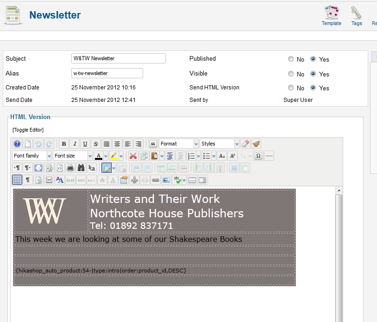Expand numbered list style arrow
Image resolution: width=377 pixels, height=322 pixels.
pos(198,156)
